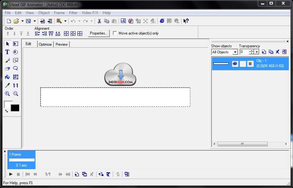
Task: Increase transparency with the stepper arrows
Action: tap(251, 51)
